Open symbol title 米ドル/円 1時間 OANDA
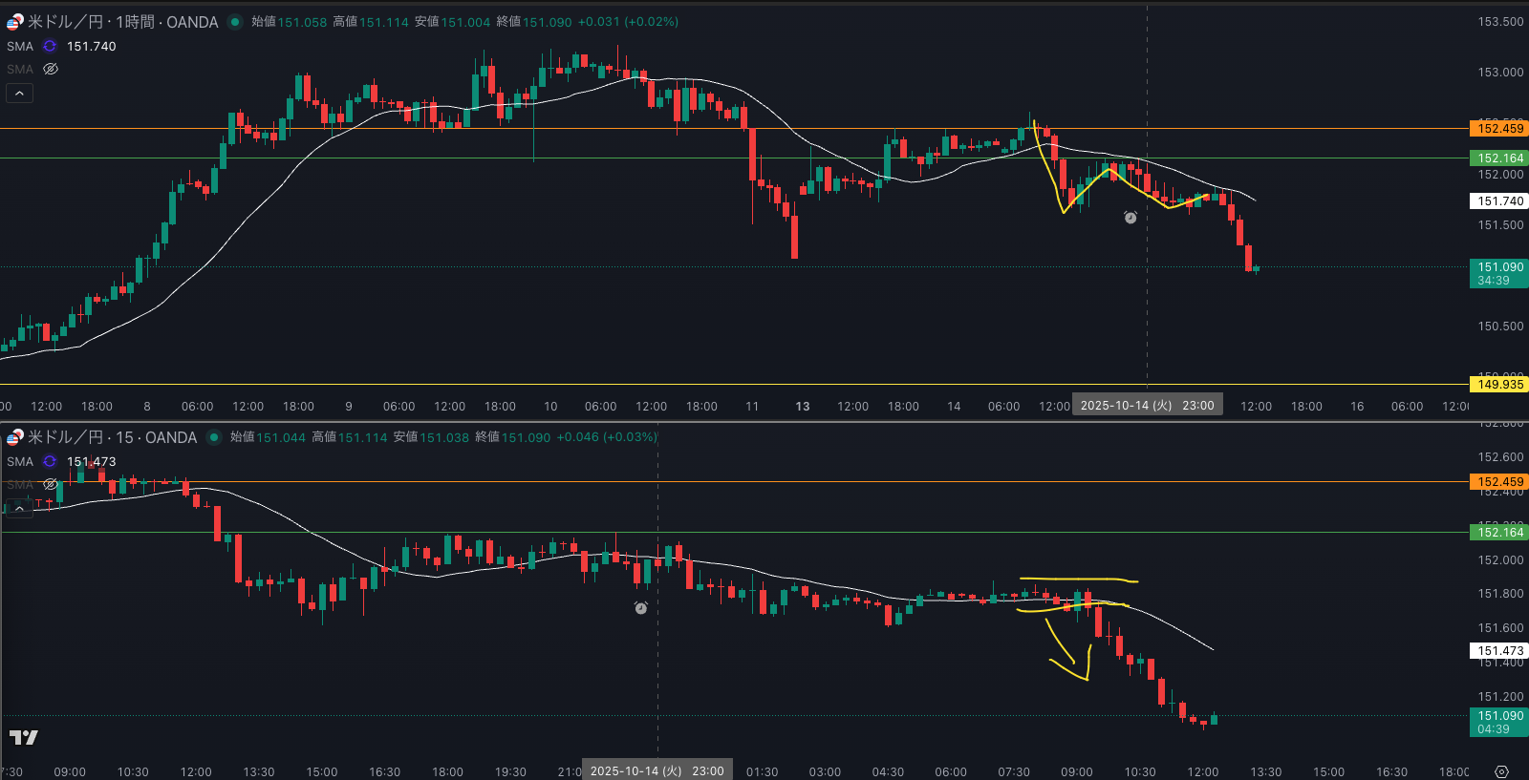This screenshot has width=1529, height=780. point(122,22)
